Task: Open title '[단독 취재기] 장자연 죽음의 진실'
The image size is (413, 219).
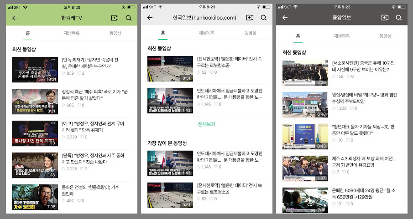Action: pyautogui.click(x=90, y=63)
